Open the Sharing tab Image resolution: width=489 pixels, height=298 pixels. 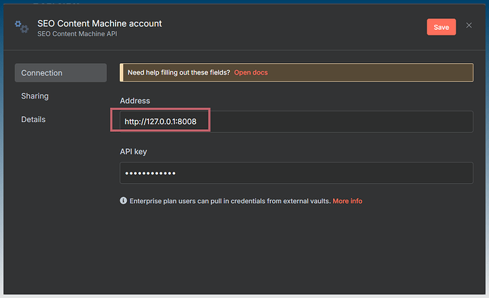click(x=35, y=96)
